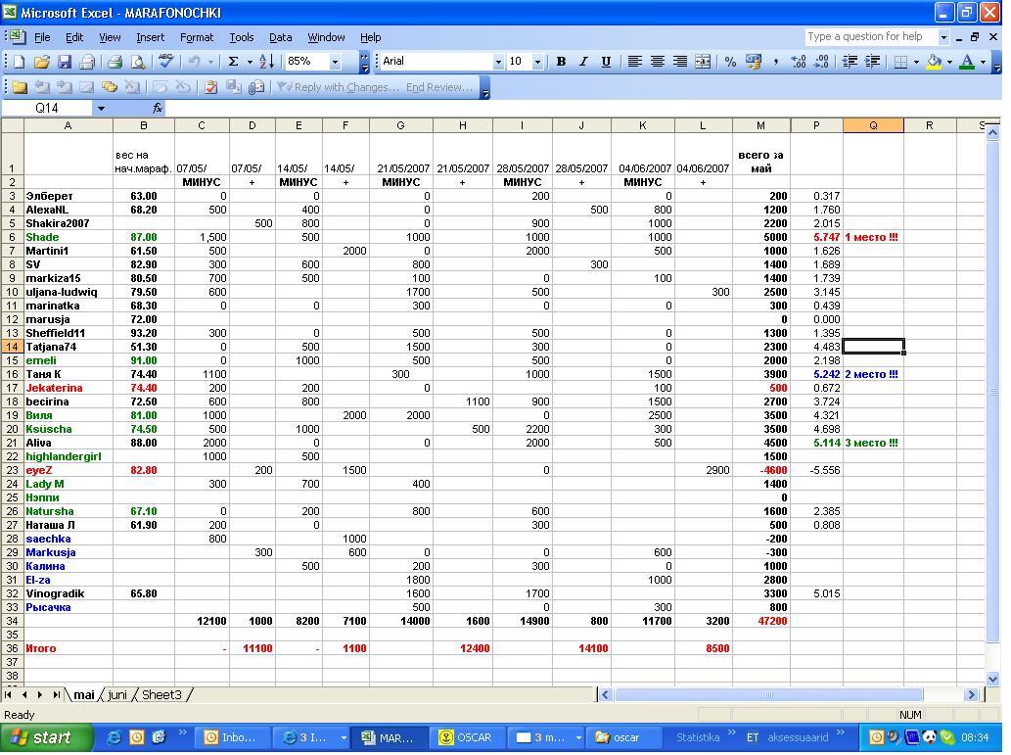Decrease indent
Screen dimensions: 1011x755
coord(850,62)
